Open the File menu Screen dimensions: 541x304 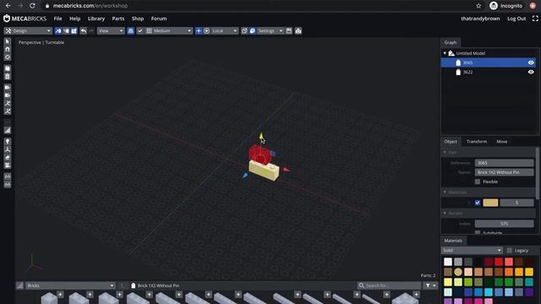[x=58, y=19]
